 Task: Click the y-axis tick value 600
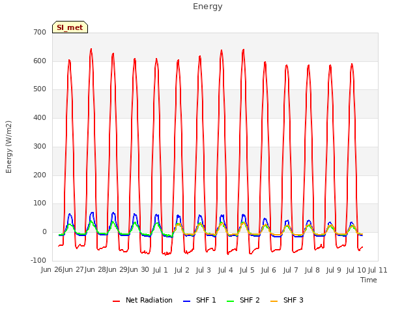pyautogui.click(x=40, y=61)
